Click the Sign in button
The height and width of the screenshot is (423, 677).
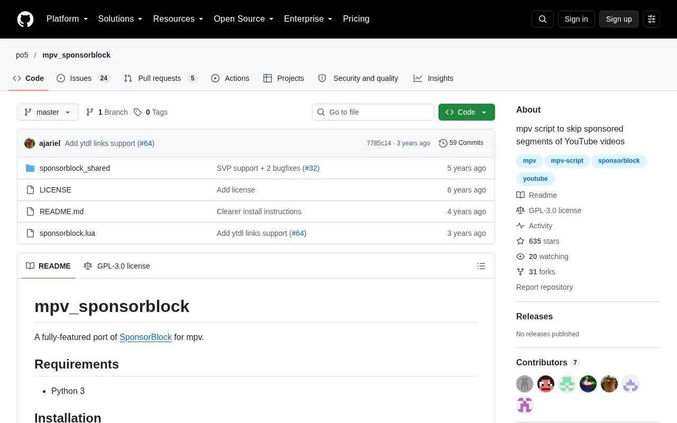tap(576, 19)
